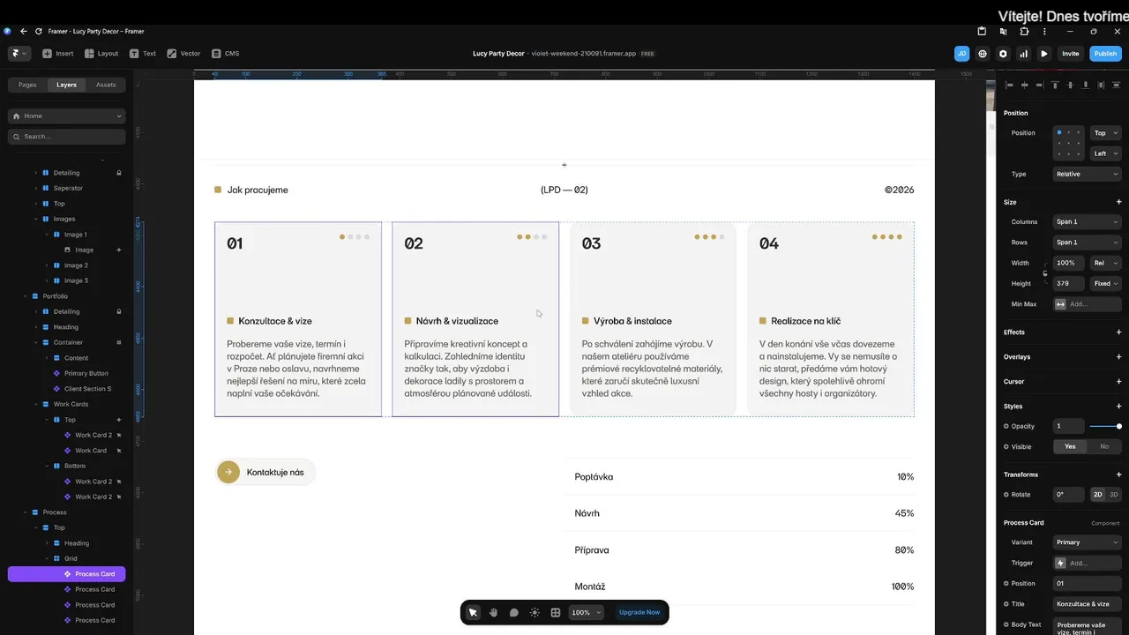Image resolution: width=1129 pixels, height=635 pixels.
Task: Switch to the Pages tab
Action: point(27,85)
